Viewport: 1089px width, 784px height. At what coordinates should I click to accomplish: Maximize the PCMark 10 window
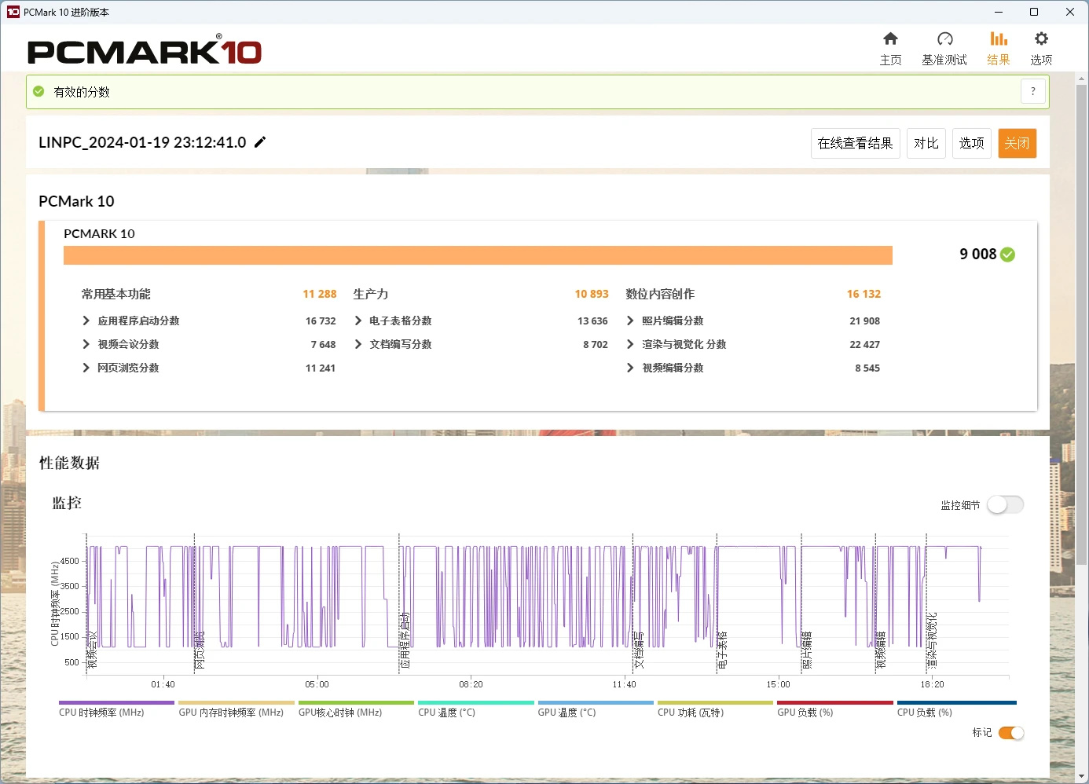click(1034, 12)
